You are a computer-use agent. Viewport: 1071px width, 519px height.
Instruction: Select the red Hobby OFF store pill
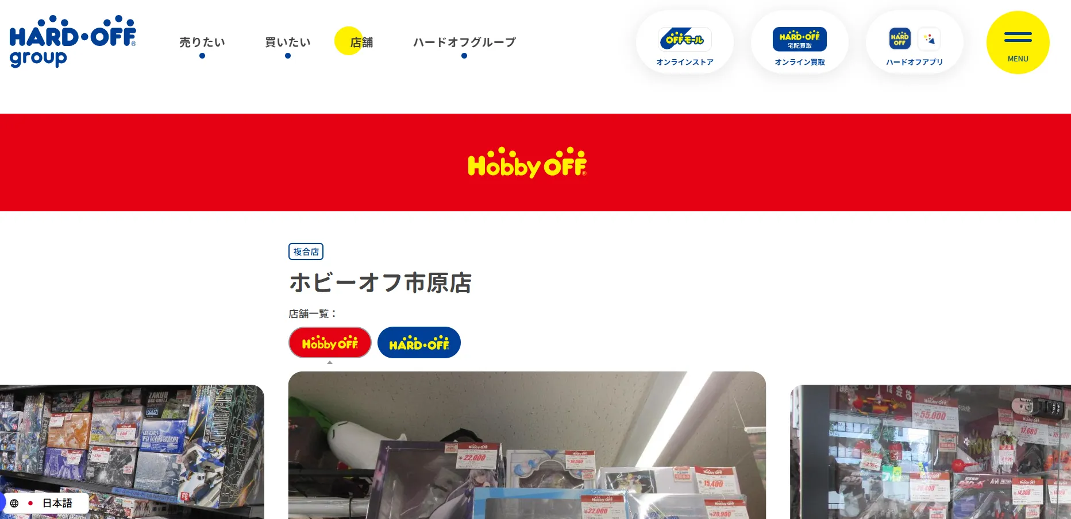point(330,343)
